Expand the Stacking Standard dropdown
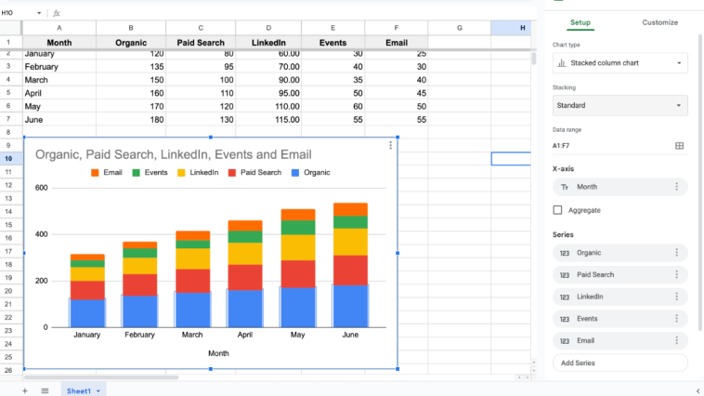 tap(619, 106)
